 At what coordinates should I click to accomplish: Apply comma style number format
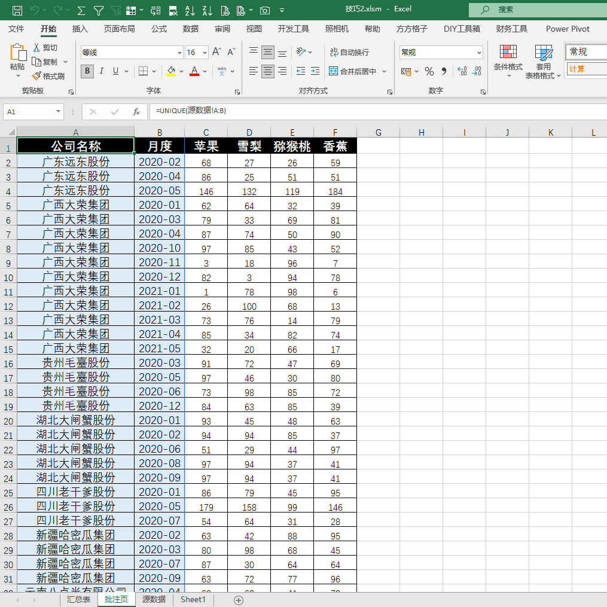tap(444, 71)
